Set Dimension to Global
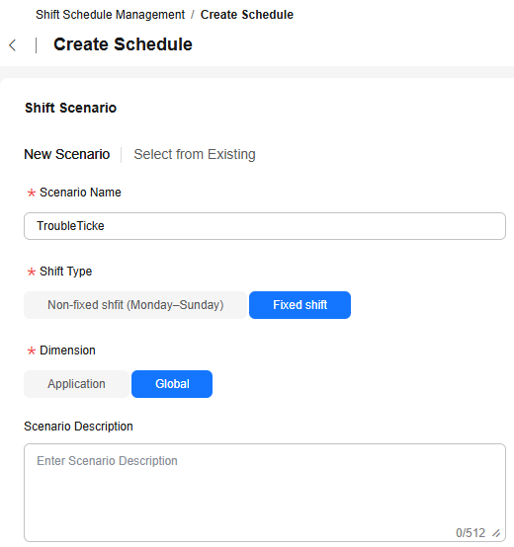The image size is (514, 547). click(172, 384)
